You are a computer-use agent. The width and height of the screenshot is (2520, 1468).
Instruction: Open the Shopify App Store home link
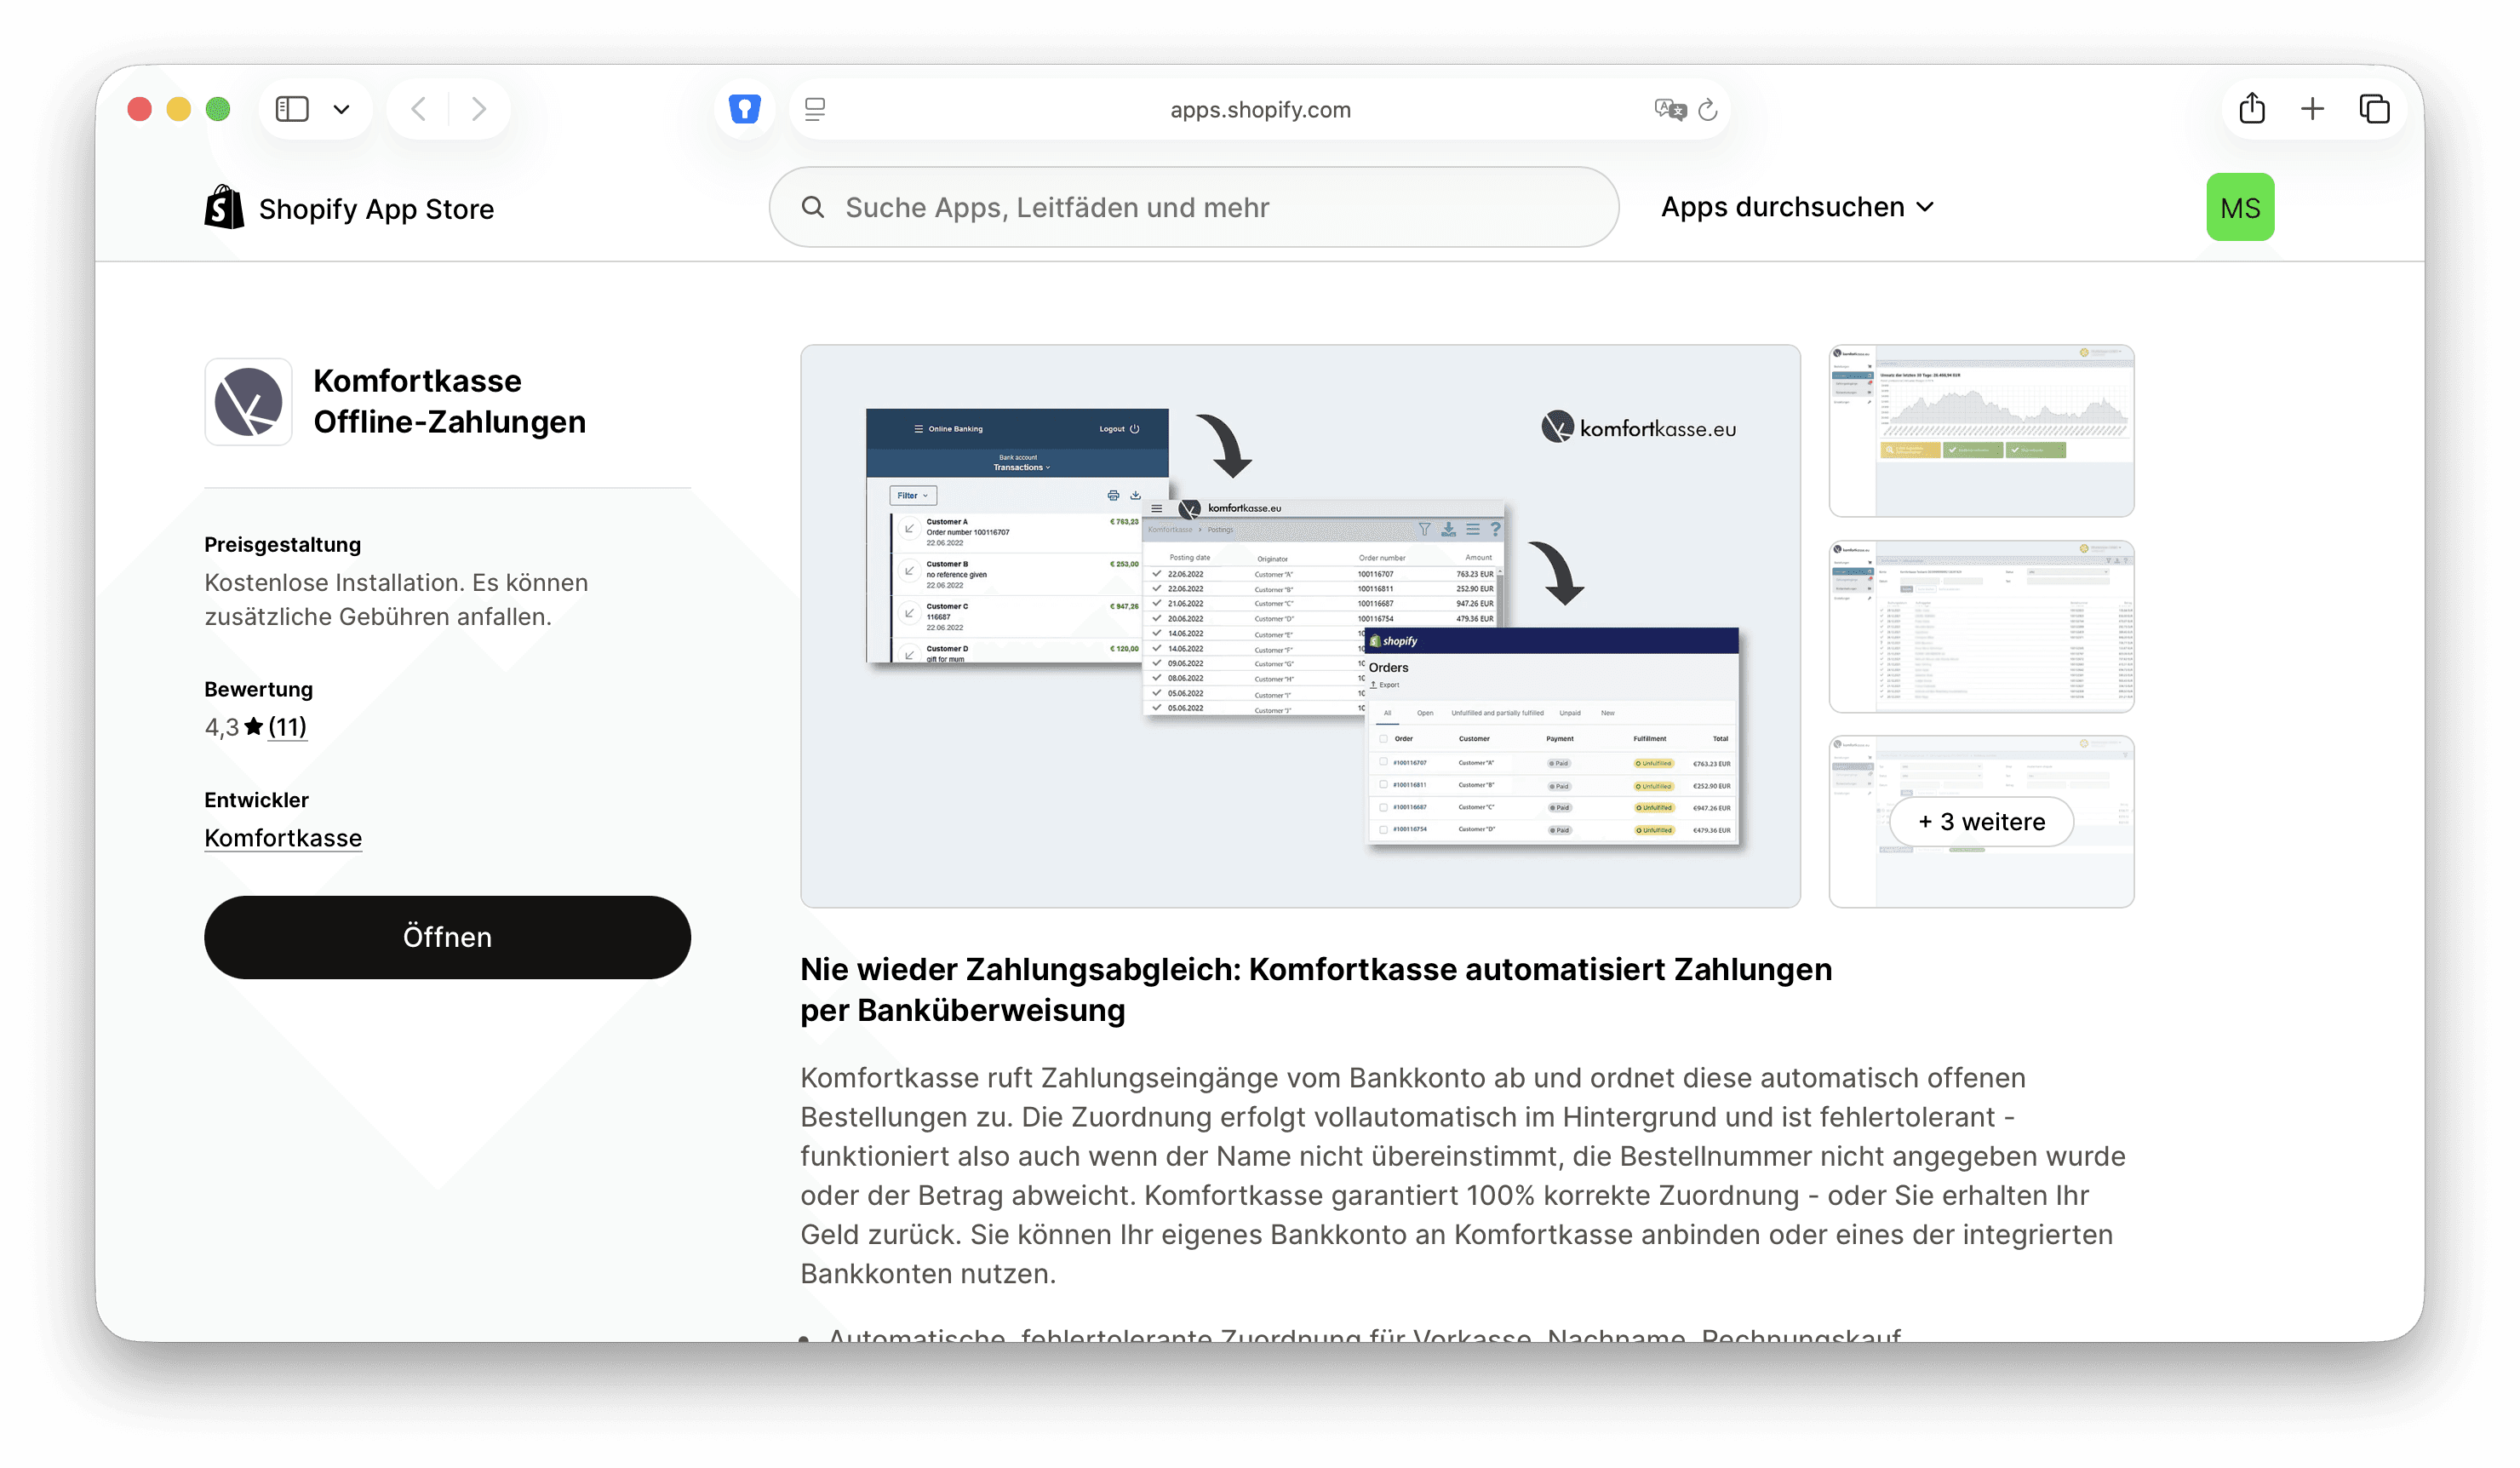tap(349, 208)
